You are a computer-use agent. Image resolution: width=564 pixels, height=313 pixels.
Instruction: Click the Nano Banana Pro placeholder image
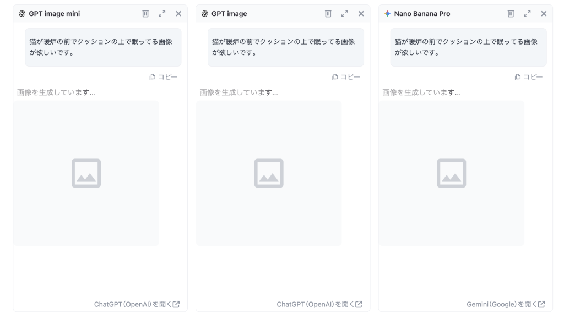pyautogui.click(x=451, y=173)
